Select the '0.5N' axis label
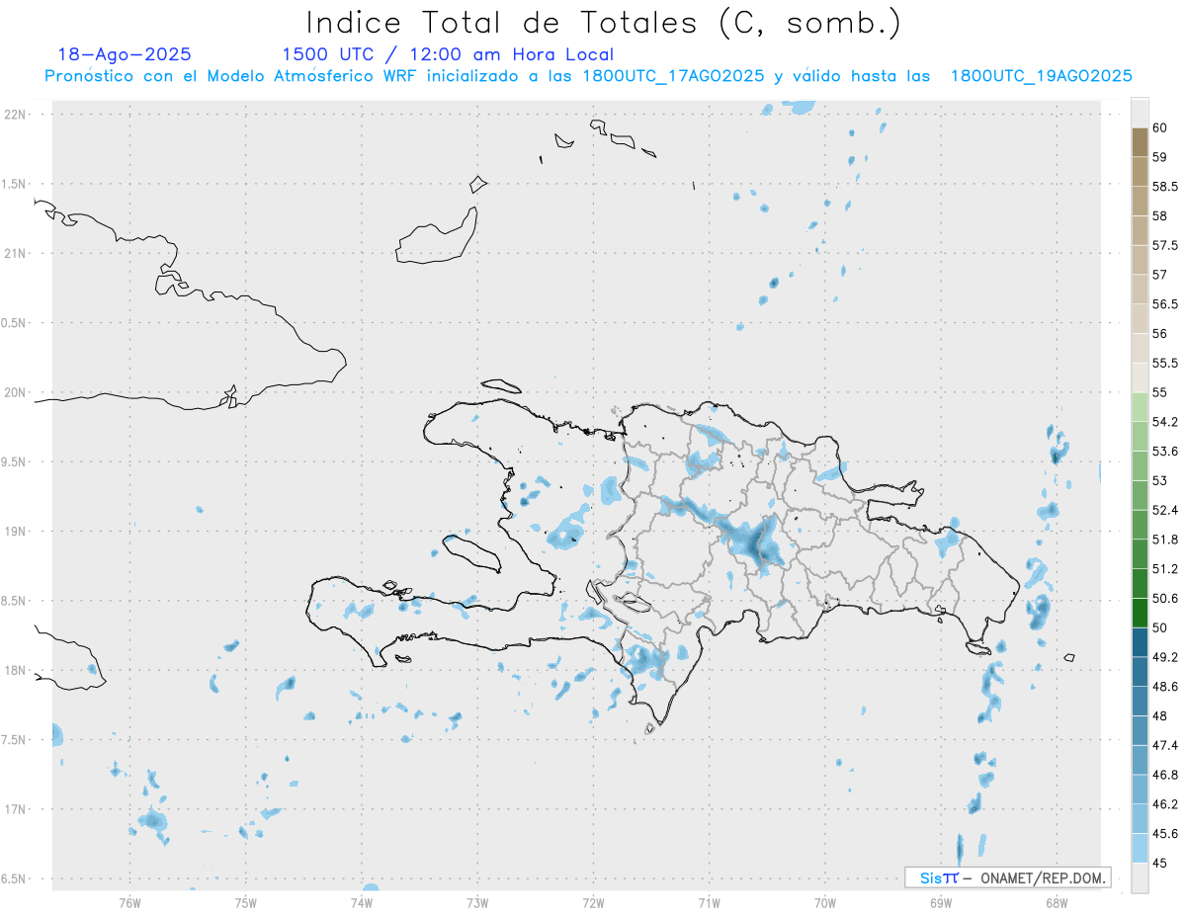This screenshot has width=1186, height=916. (15, 323)
